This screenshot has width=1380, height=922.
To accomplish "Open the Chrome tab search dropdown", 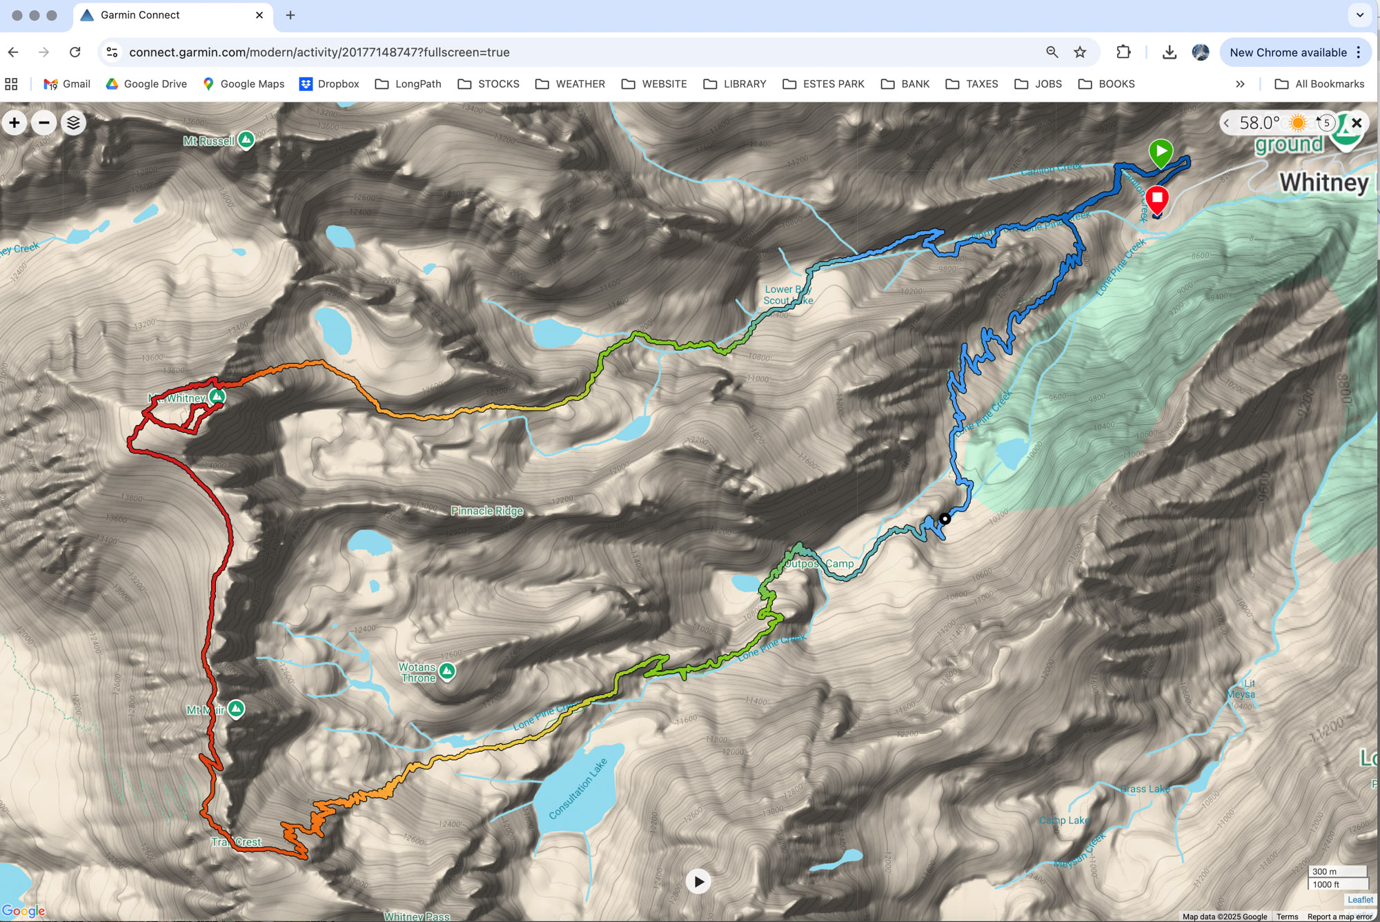I will (x=1359, y=14).
